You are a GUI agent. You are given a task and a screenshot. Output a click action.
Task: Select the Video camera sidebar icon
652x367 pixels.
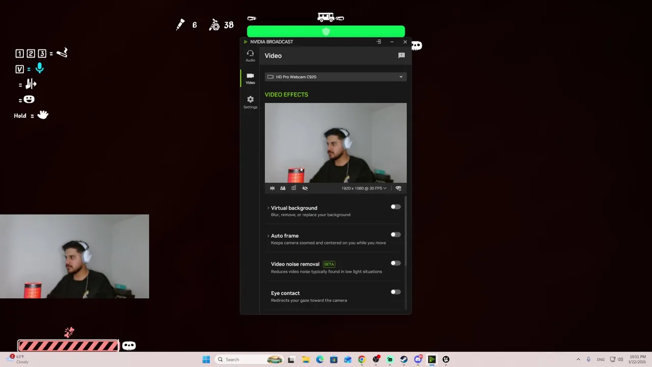click(x=250, y=78)
